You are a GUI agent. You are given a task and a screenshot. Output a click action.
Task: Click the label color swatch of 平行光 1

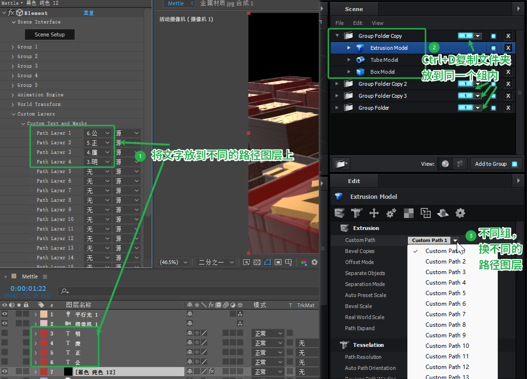(44, 314)
